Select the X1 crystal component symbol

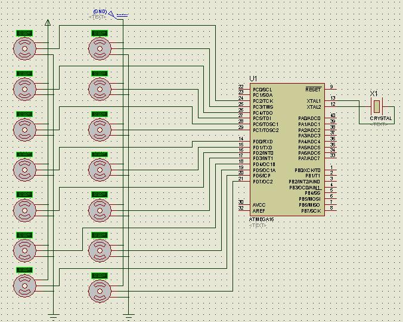[x=377, y=106]
